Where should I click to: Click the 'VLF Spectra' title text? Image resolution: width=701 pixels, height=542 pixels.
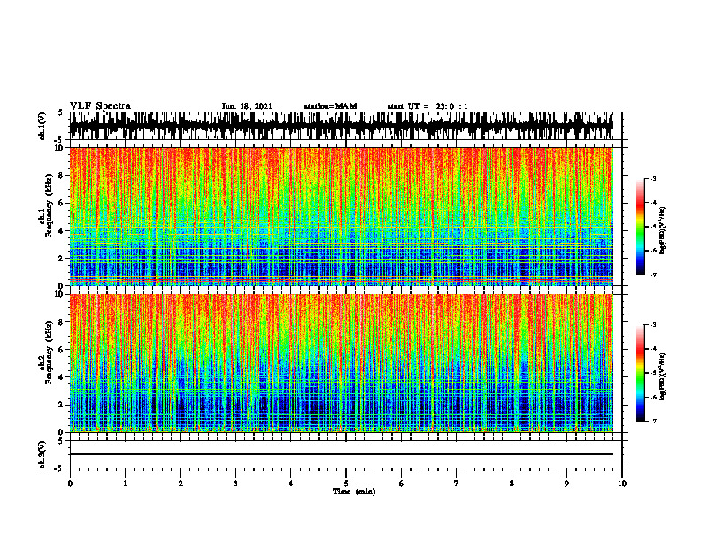coord(100,106)
